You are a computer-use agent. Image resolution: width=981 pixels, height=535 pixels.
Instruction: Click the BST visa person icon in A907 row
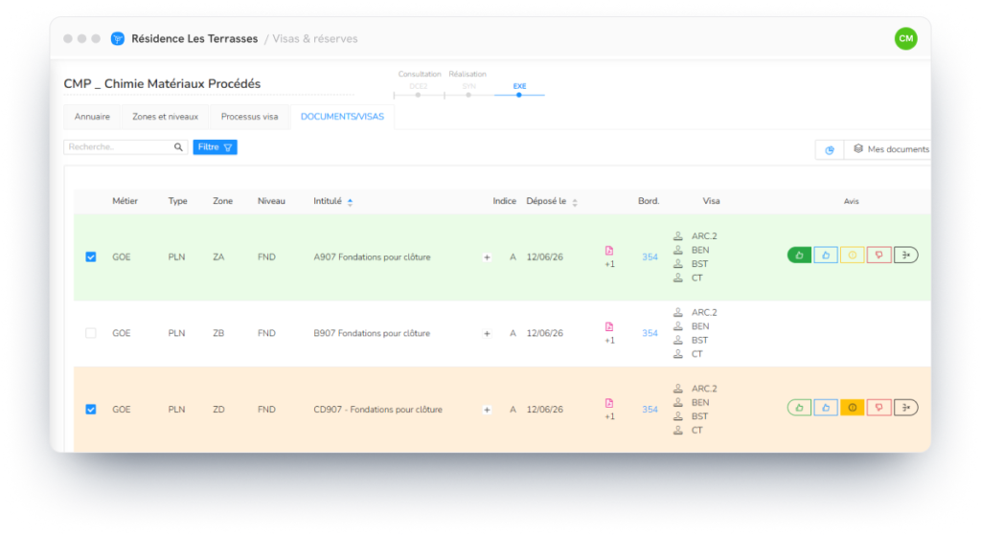point(677,264)
